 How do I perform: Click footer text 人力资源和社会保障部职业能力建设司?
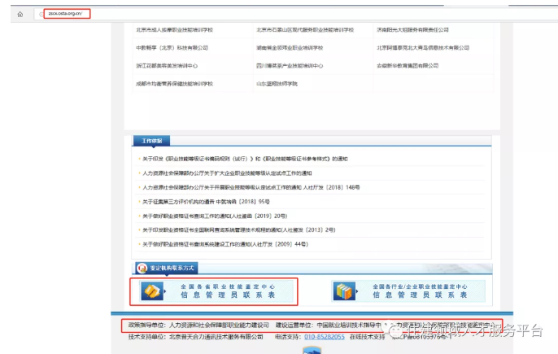[x=219, y=325]
